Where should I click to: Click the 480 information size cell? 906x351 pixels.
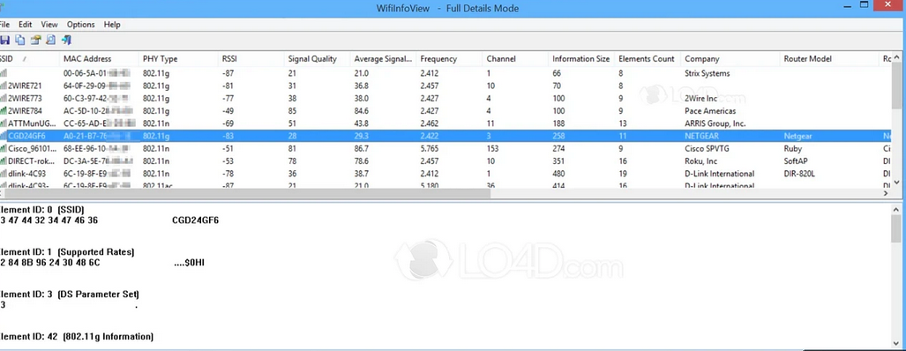click(x=558, y=174)
